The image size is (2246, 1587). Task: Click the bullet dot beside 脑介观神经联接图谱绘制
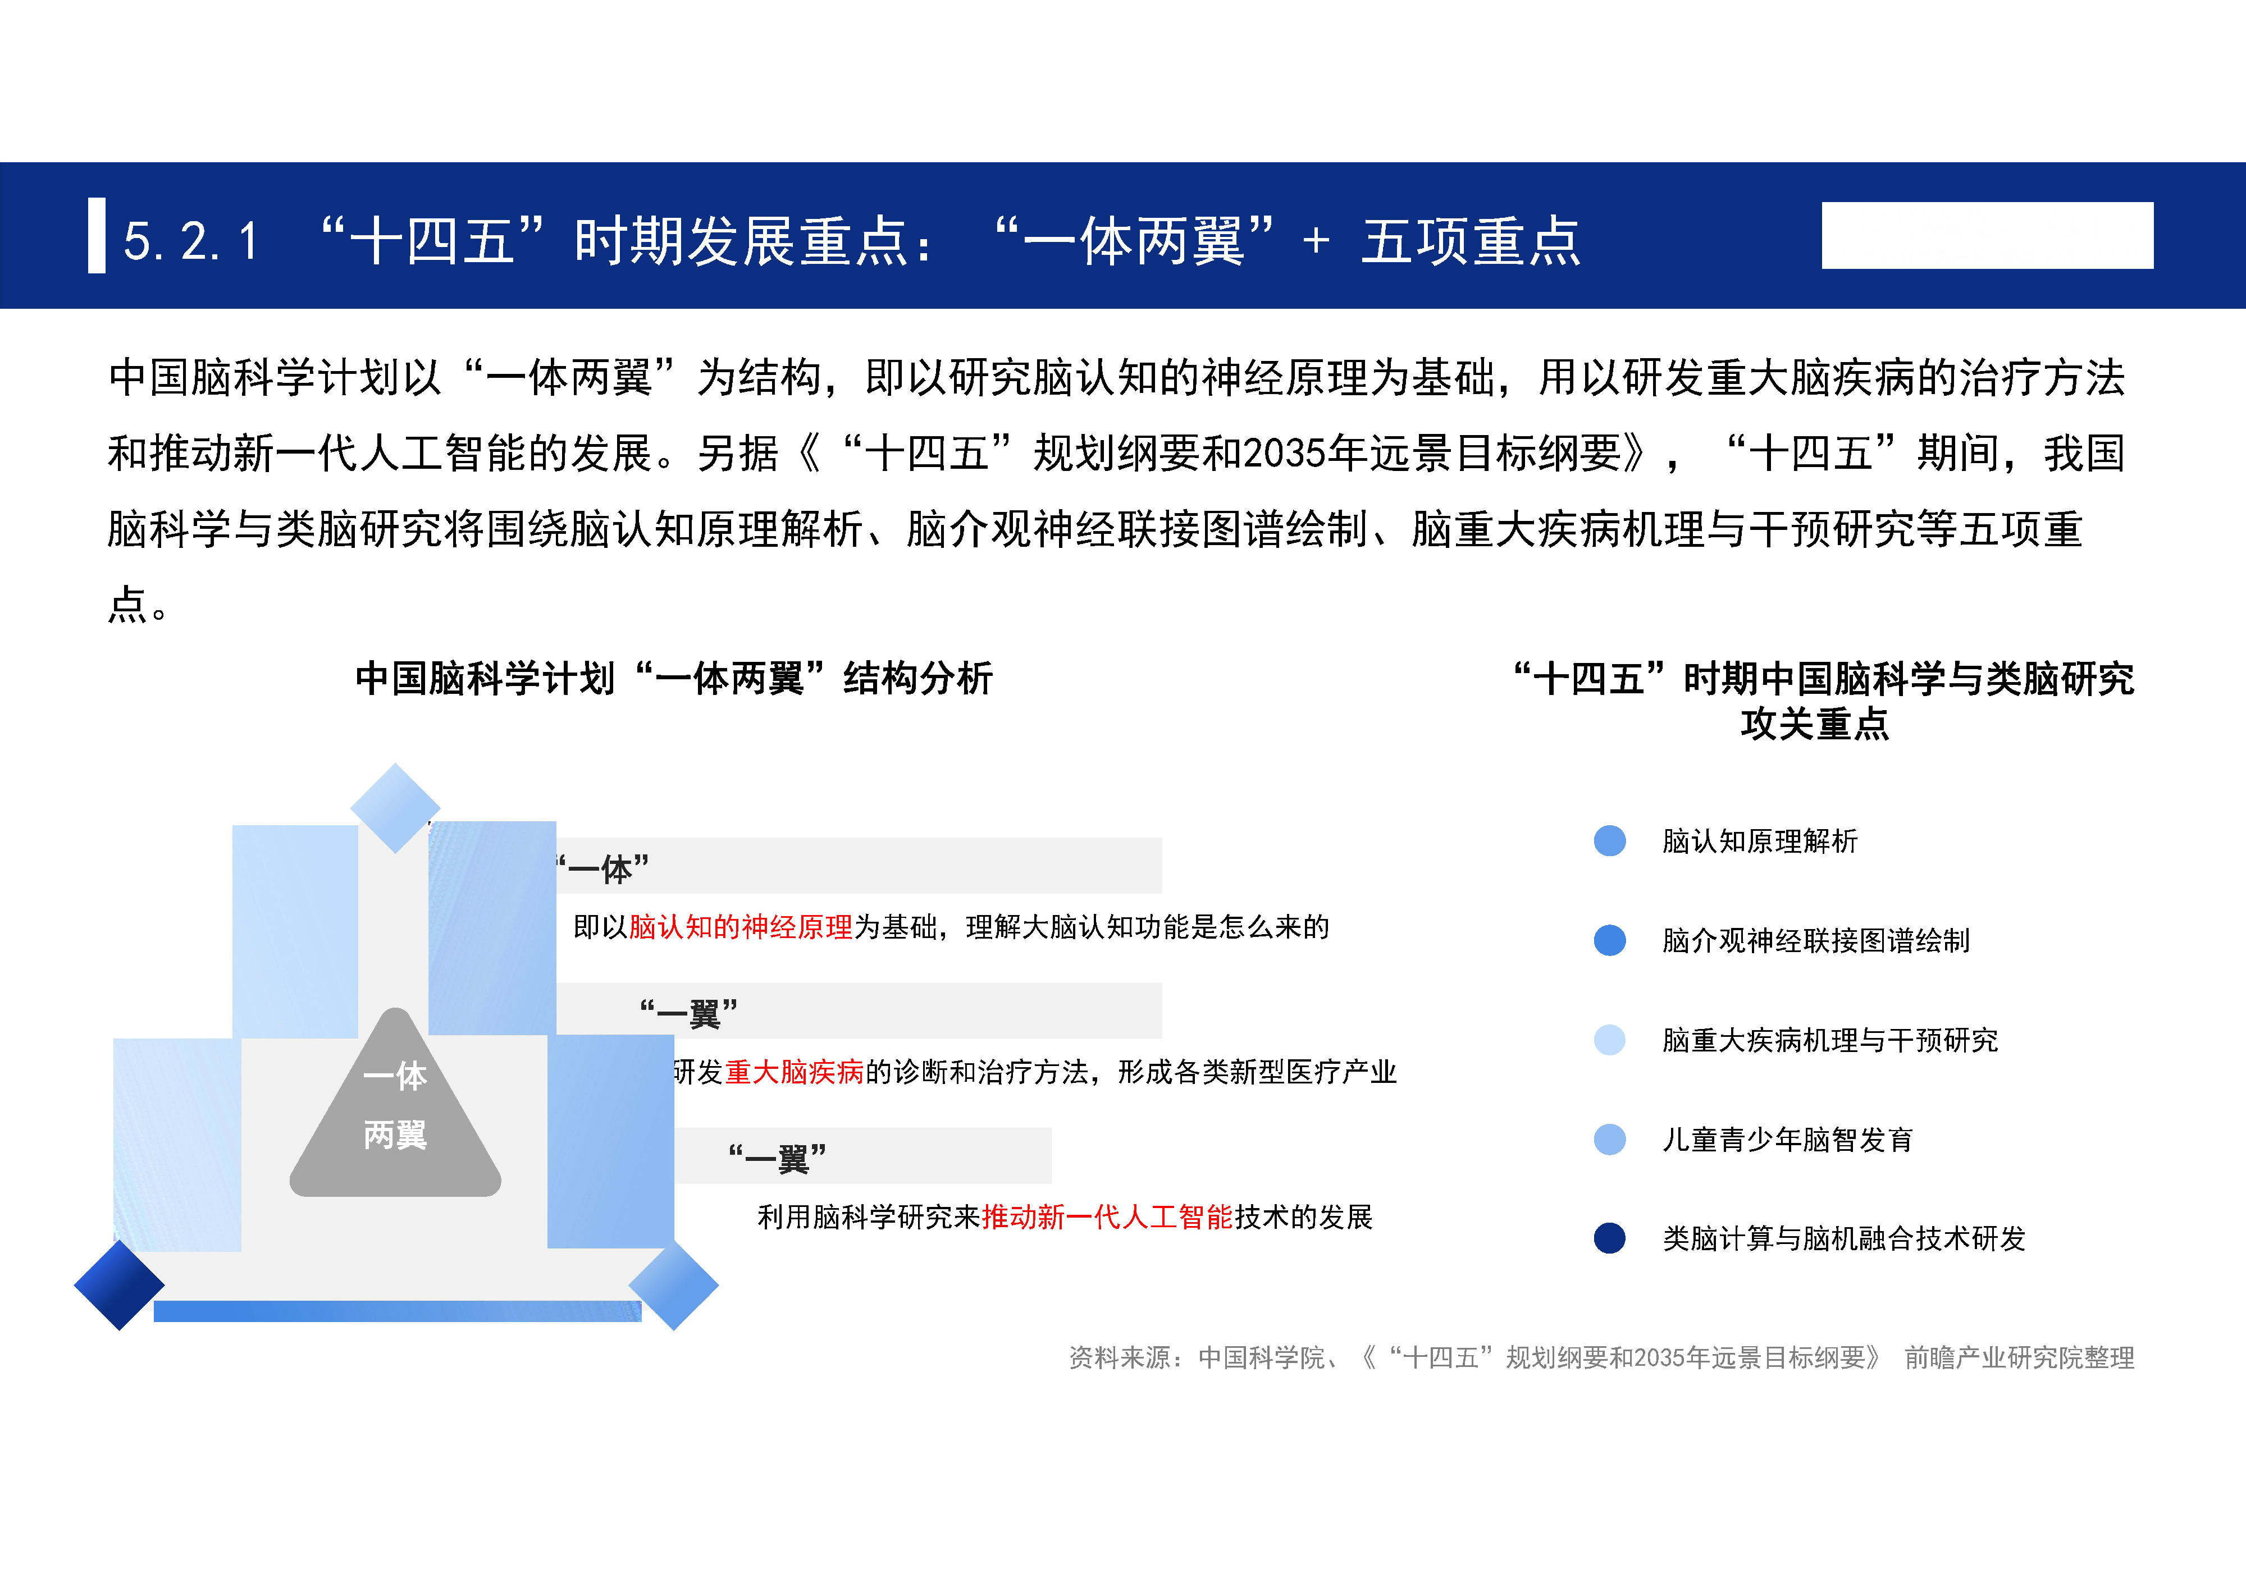click(x=1609, y=940)
